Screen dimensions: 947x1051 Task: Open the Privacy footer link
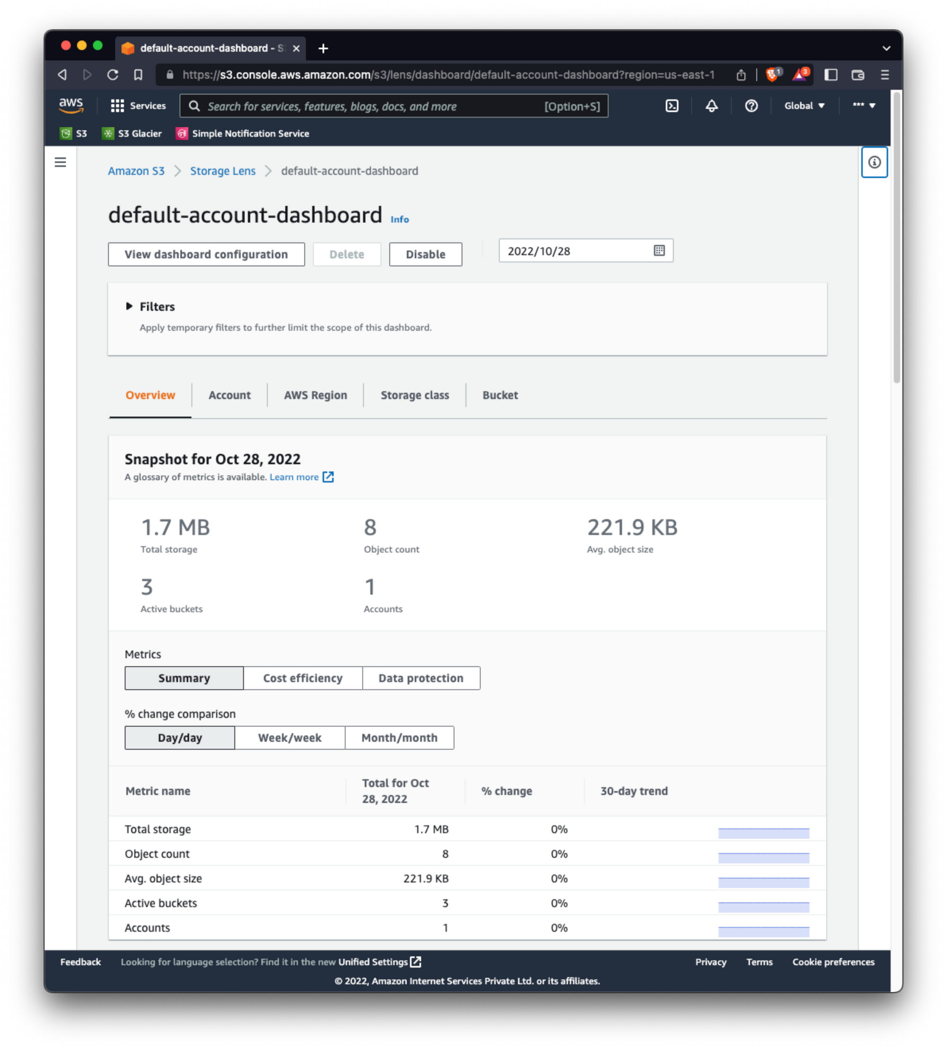711,961
